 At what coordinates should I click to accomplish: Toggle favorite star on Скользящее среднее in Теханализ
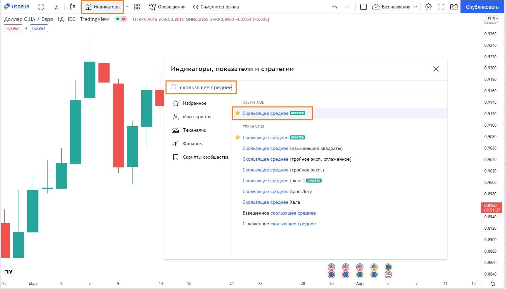(238, 137)
